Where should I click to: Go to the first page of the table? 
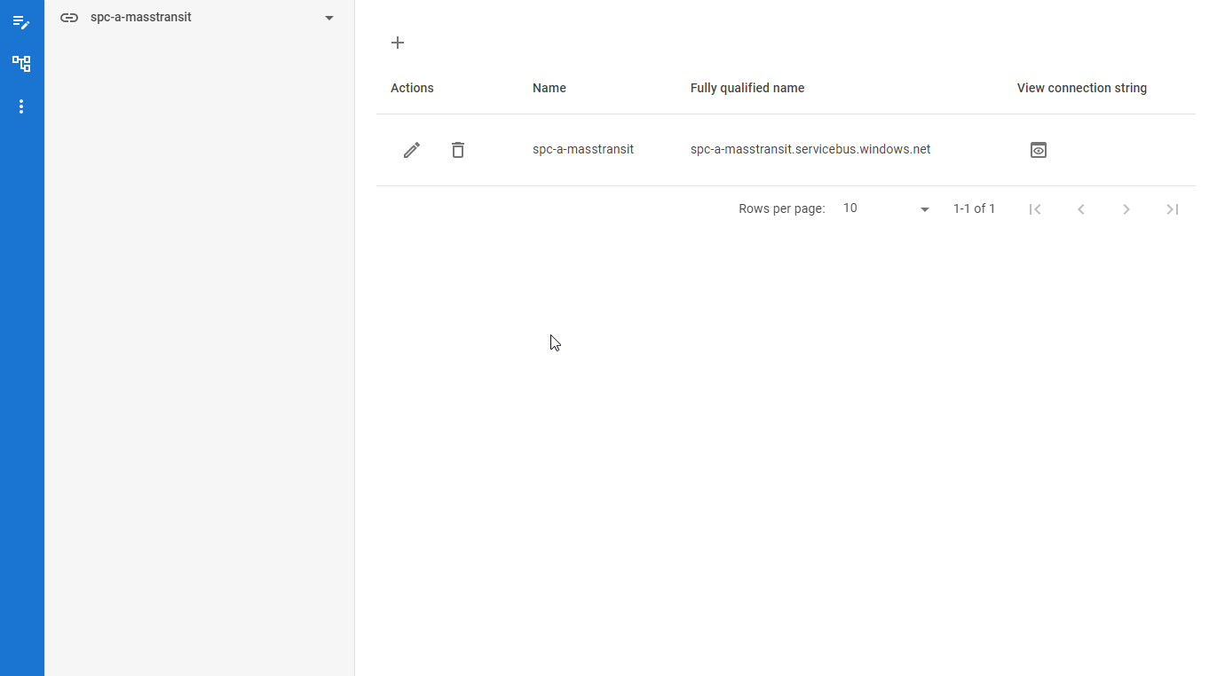click(1035, 209)
